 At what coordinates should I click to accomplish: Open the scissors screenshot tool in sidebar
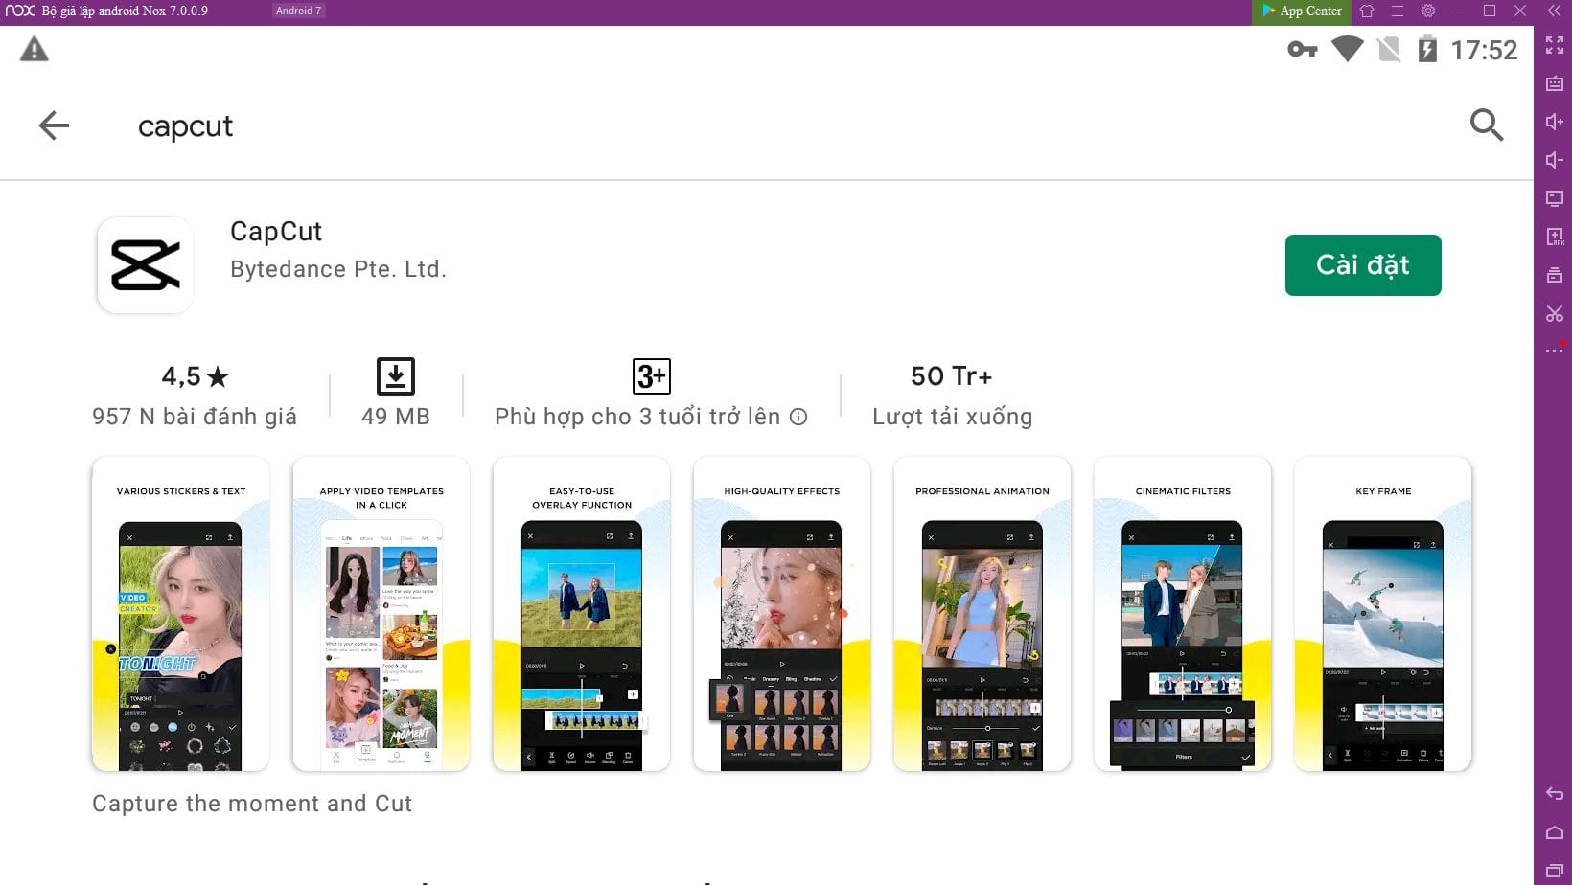tap(1554, 313)
